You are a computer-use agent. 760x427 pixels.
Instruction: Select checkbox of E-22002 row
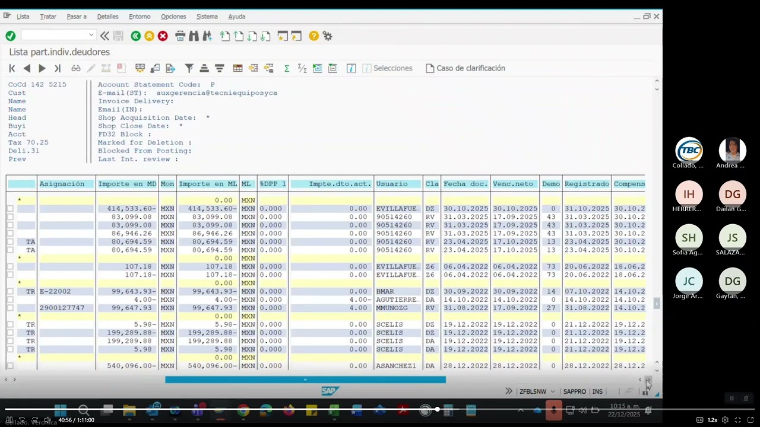pyautogui.click(x=10, y=292)
